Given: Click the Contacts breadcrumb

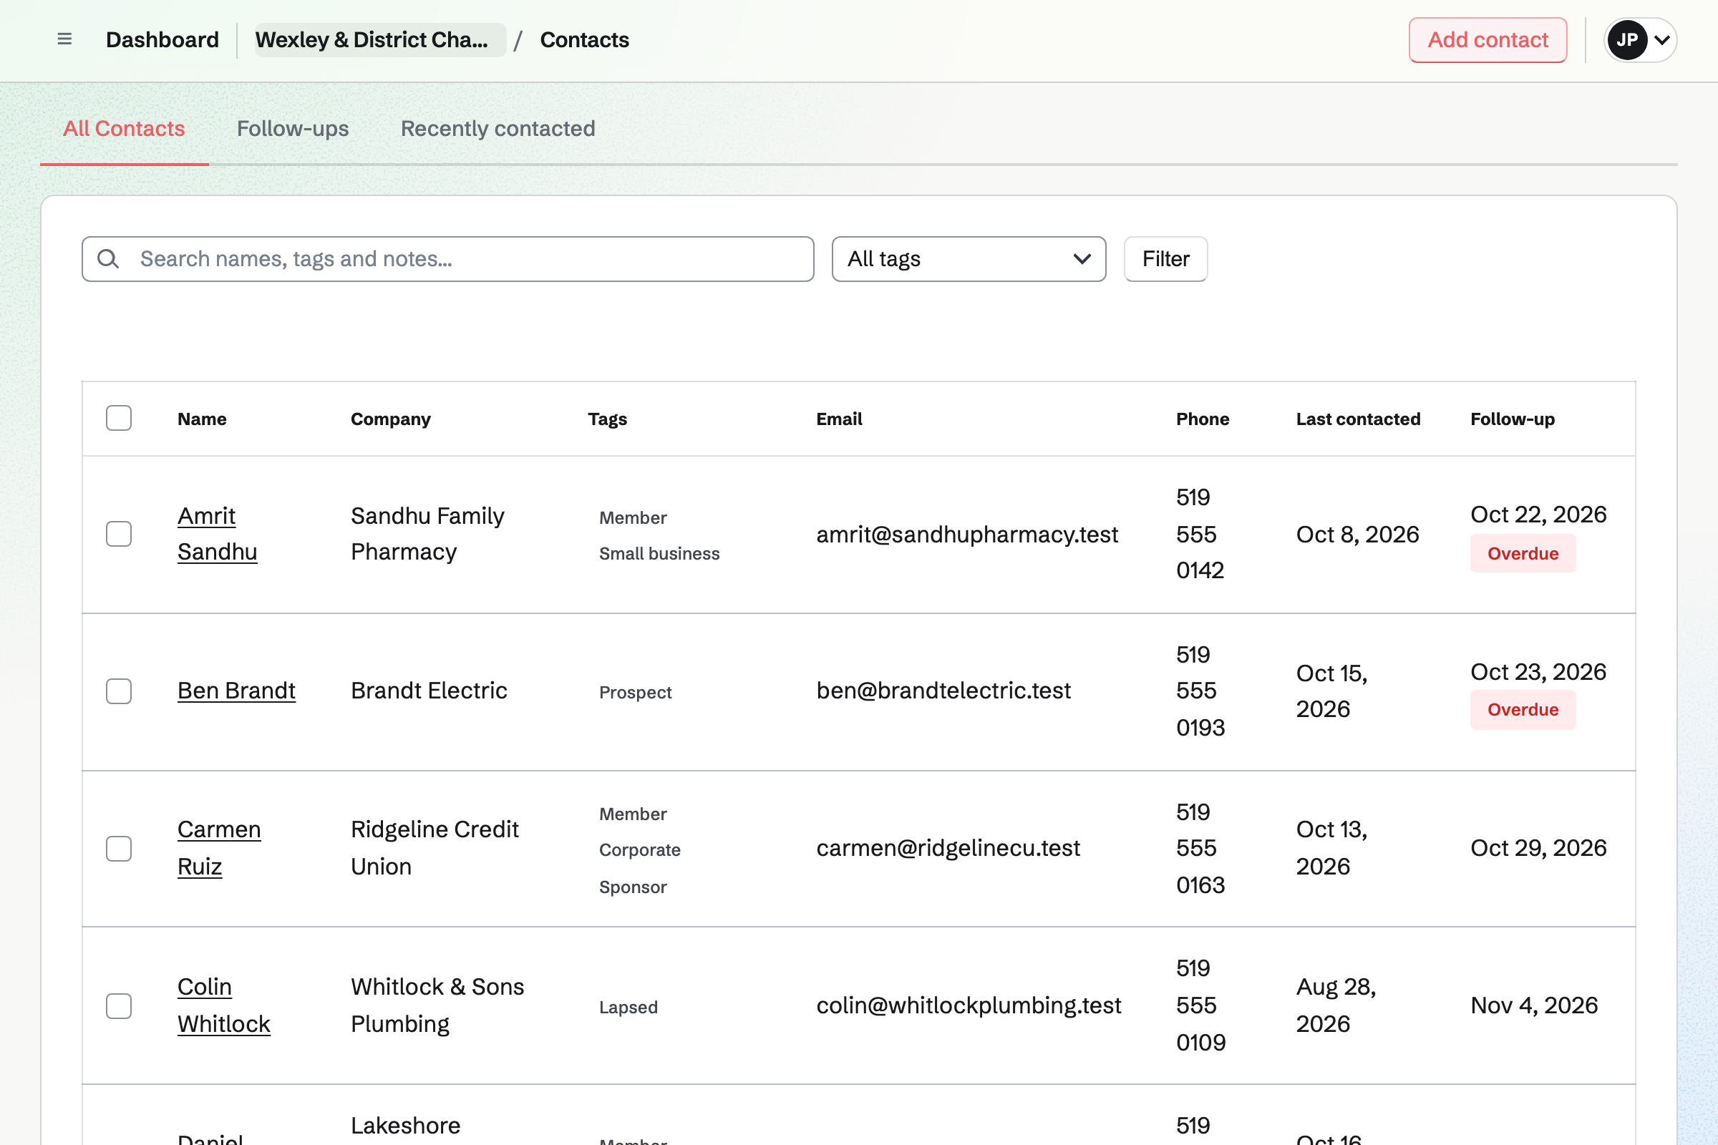Looking at the screenshot, I should click(584, 39).
